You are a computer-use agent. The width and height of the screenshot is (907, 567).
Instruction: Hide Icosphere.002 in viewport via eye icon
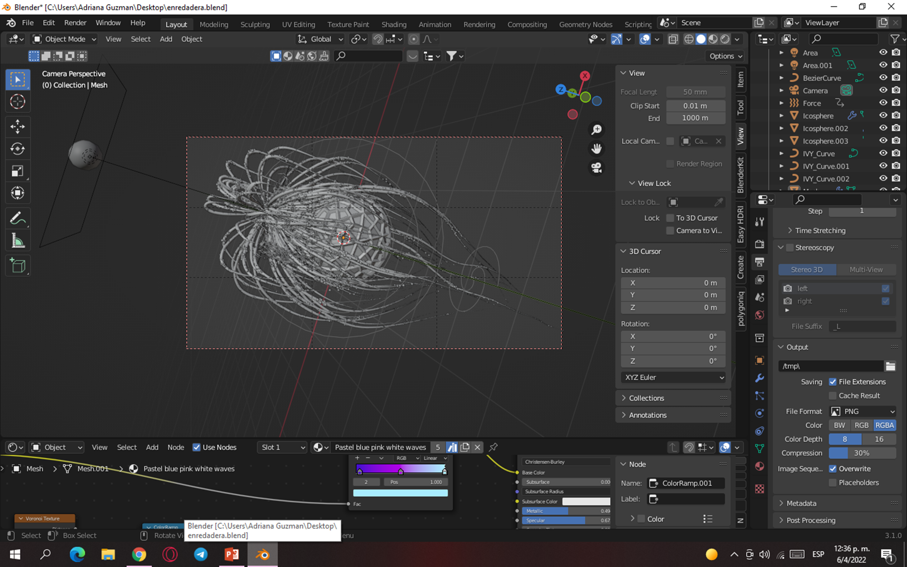click(x=883, y=128)
